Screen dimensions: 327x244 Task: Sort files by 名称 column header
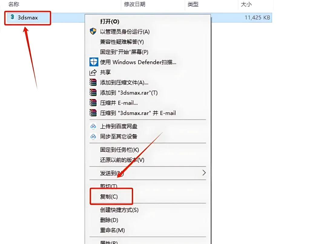point(14,4)
